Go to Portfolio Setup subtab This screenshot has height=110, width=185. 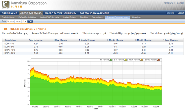[8, 17]
